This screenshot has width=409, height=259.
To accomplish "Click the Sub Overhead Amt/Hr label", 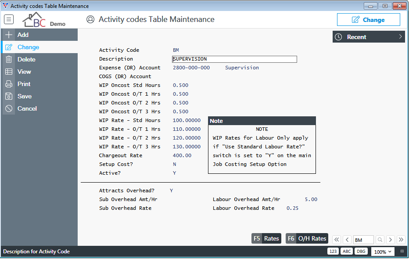I will point(128,200).
